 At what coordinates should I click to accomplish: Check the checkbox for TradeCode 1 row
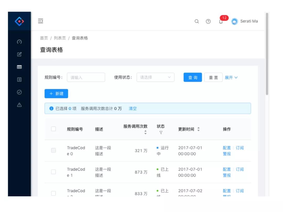point(53,172)
